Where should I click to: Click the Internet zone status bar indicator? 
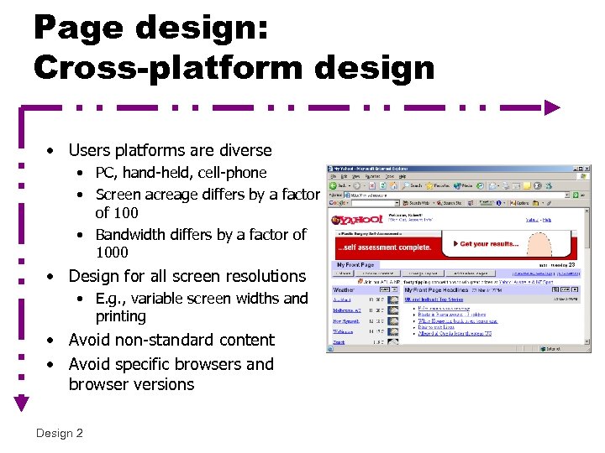(x=551, y=349)
